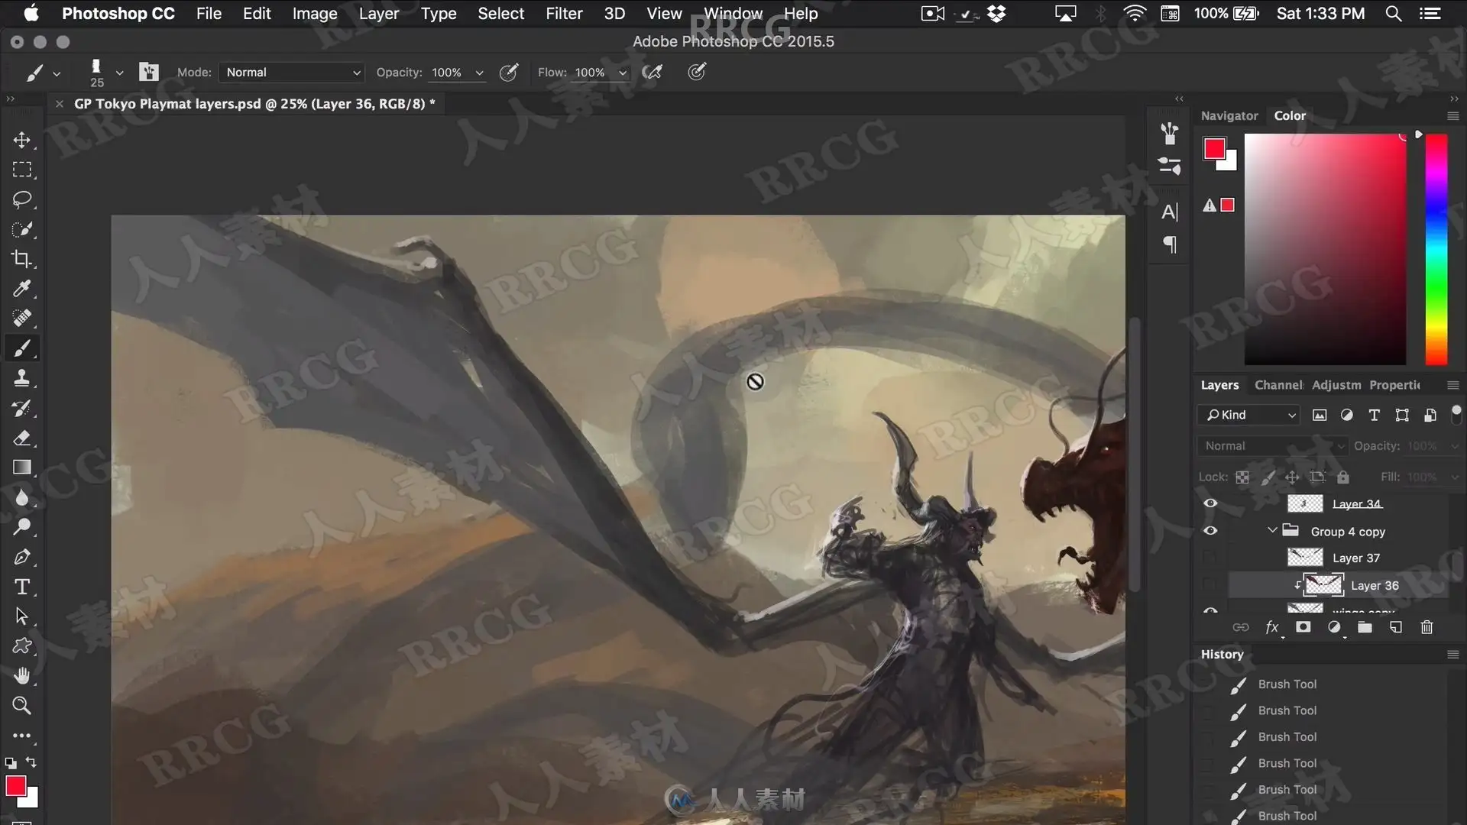Switch to the Navigator tab
Image resolution: width=1467 pixels, height=825 pixels.
point(1229,116)
